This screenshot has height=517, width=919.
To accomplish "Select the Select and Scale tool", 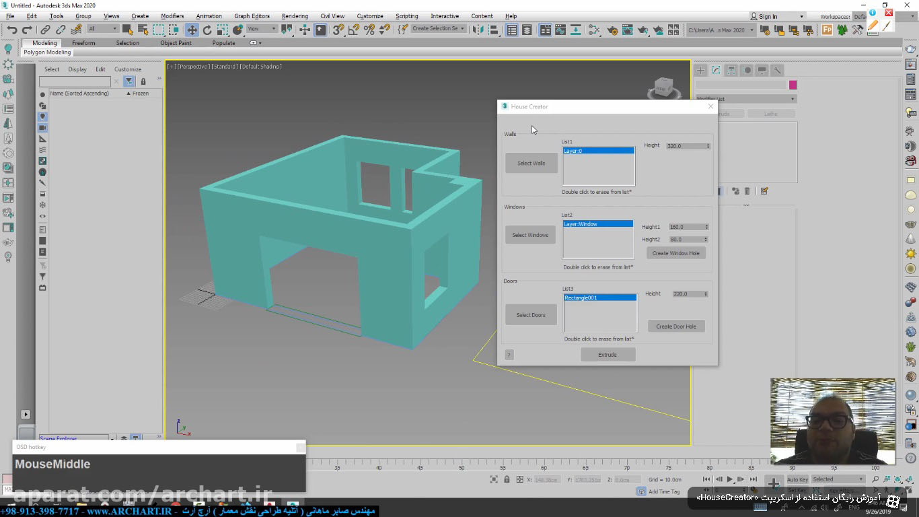I will point(223,30).
